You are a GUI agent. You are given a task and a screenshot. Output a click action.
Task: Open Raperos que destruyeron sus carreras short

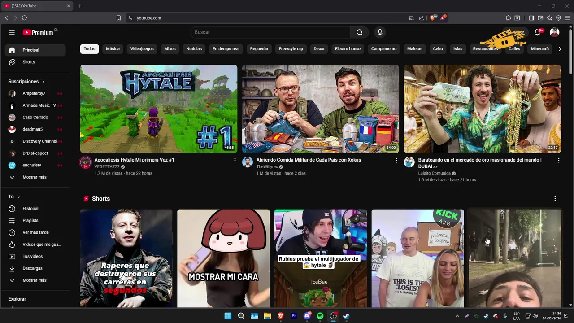pos(126,258)
